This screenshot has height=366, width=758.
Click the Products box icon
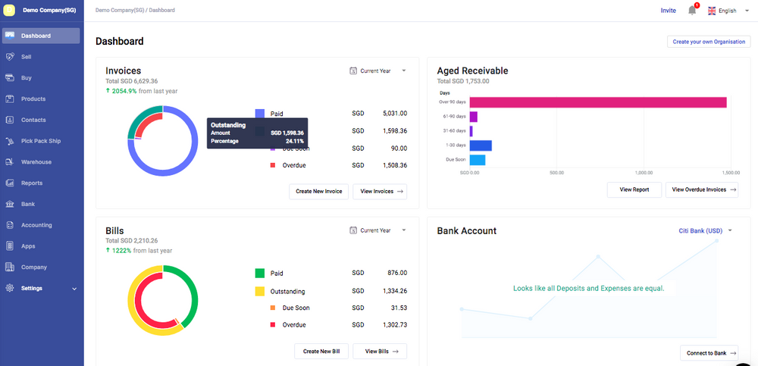coord(10,99)
